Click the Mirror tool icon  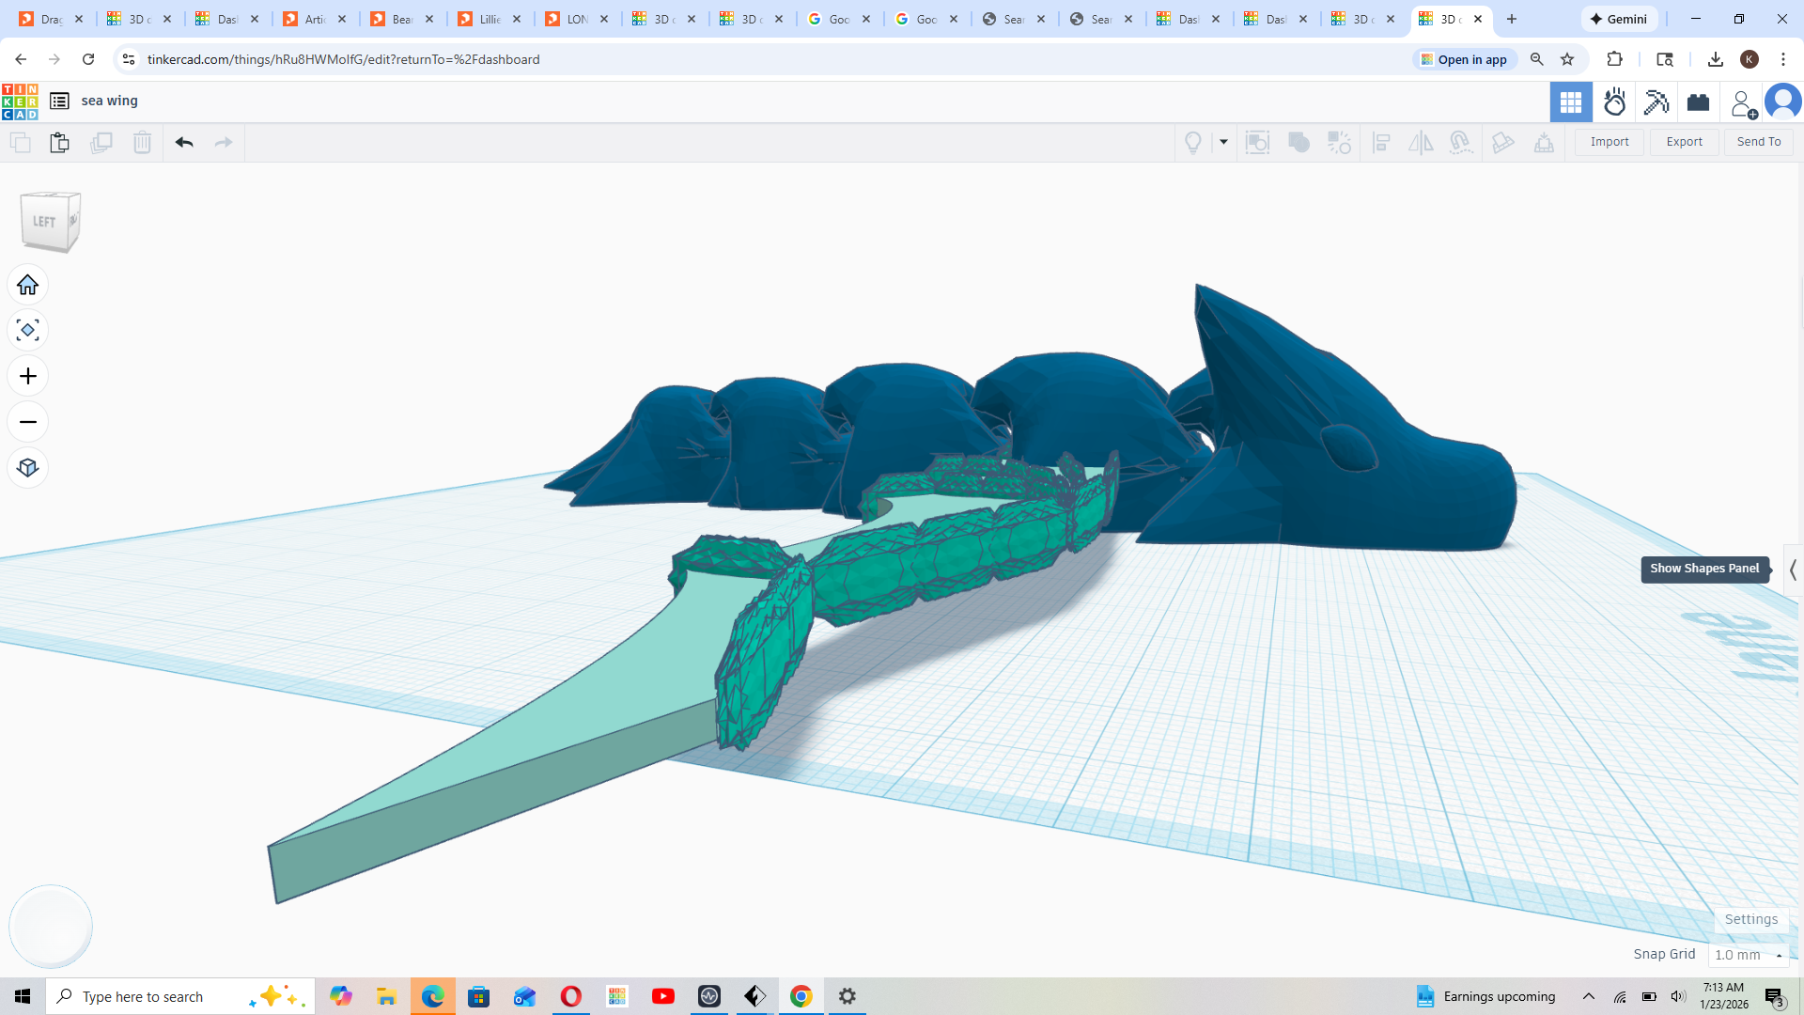pyautogui.click(x=1421, y=143)
